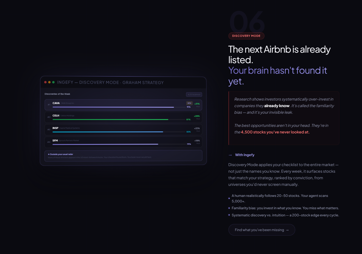This screenshot has width=362, height=254.
Task: Click the Outside your usual radar note
Action: [123, 156]
